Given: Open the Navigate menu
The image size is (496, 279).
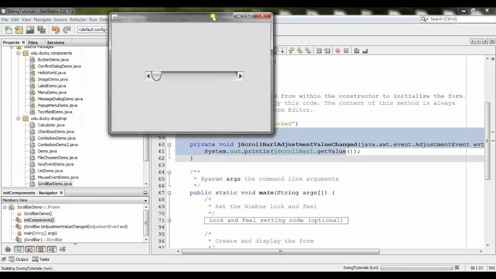Looking at the screenshot, I should click(42, 19).
